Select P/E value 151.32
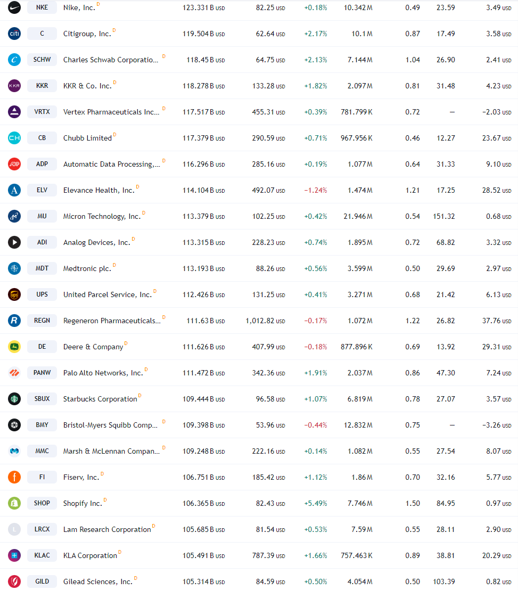The width and height of the screenshot is (518, 590). 444,216
